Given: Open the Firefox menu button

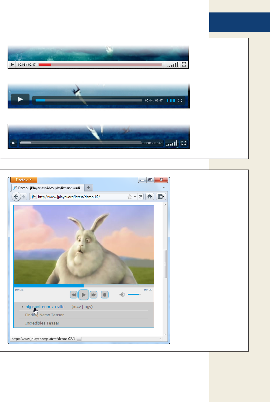Looking at the screenshot, I should [x=24, y=180].
